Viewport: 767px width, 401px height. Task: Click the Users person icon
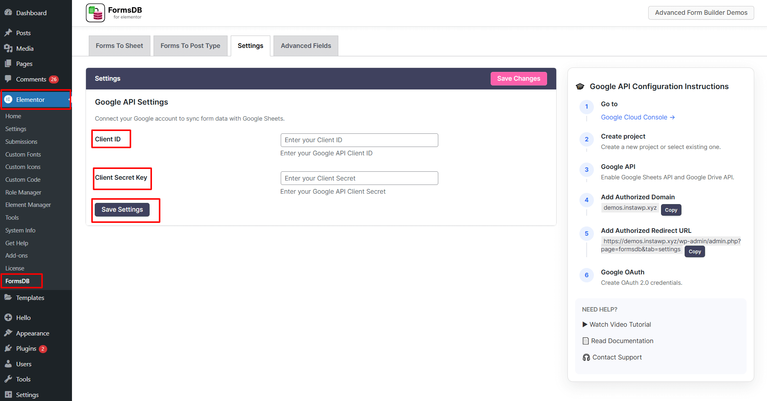(x=8, y=364)
